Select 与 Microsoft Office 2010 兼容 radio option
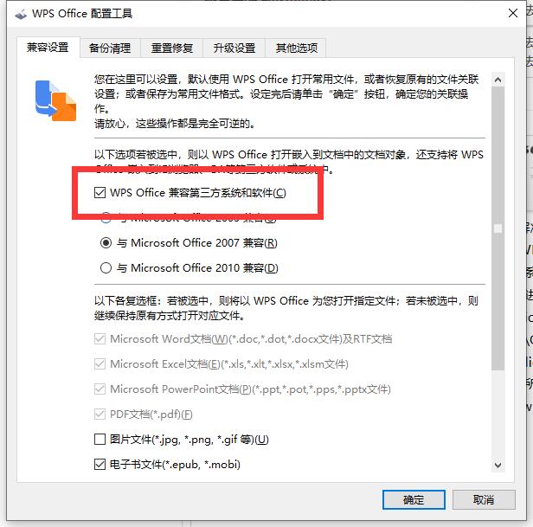The height and width of the screenshot is (527, 533). [106, 268]
